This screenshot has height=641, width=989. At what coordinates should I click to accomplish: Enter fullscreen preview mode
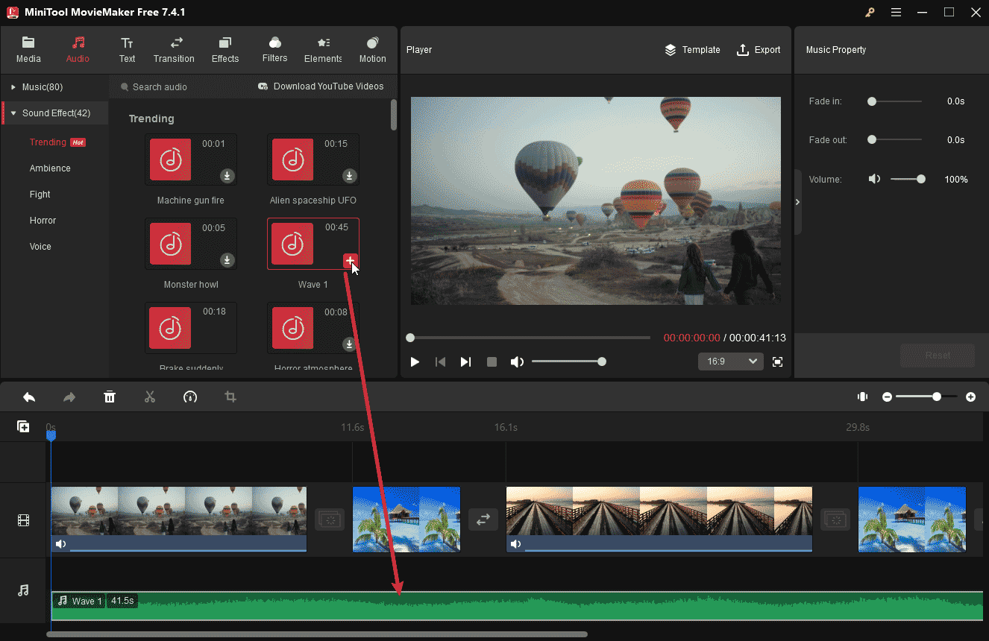pyautogui.click(x=778, y=361)
